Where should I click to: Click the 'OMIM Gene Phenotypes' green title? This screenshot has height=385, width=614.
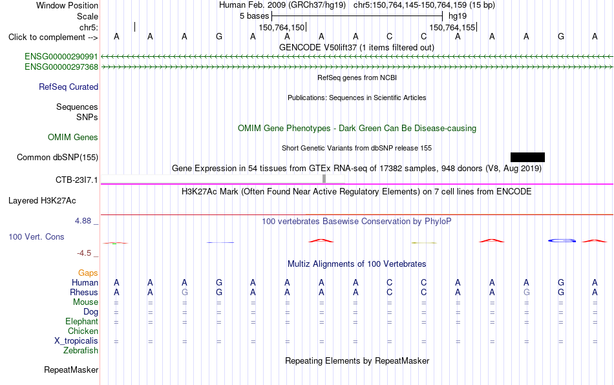pos(357,129)
